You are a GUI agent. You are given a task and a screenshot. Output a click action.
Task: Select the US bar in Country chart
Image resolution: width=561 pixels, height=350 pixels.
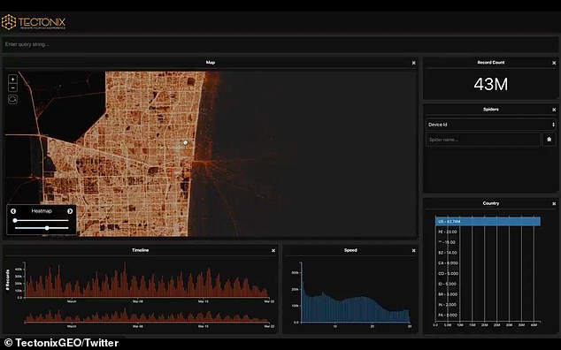tap(488, 221)
